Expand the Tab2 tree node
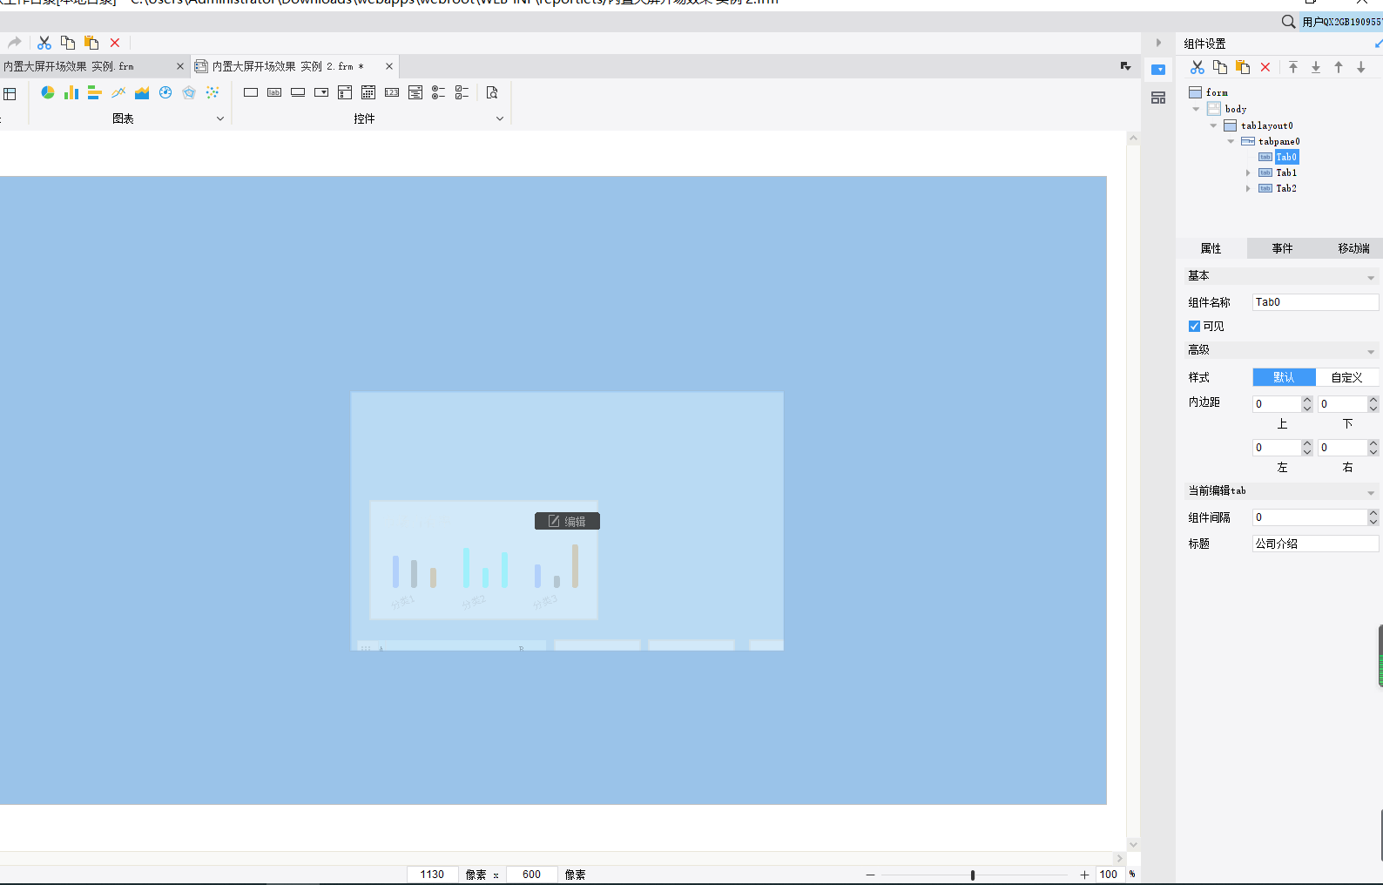The image size is (1383, 885). (x=1248, y=188)
